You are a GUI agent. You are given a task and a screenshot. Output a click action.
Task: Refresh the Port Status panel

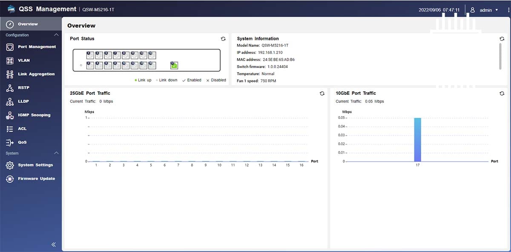click(223, 39)
